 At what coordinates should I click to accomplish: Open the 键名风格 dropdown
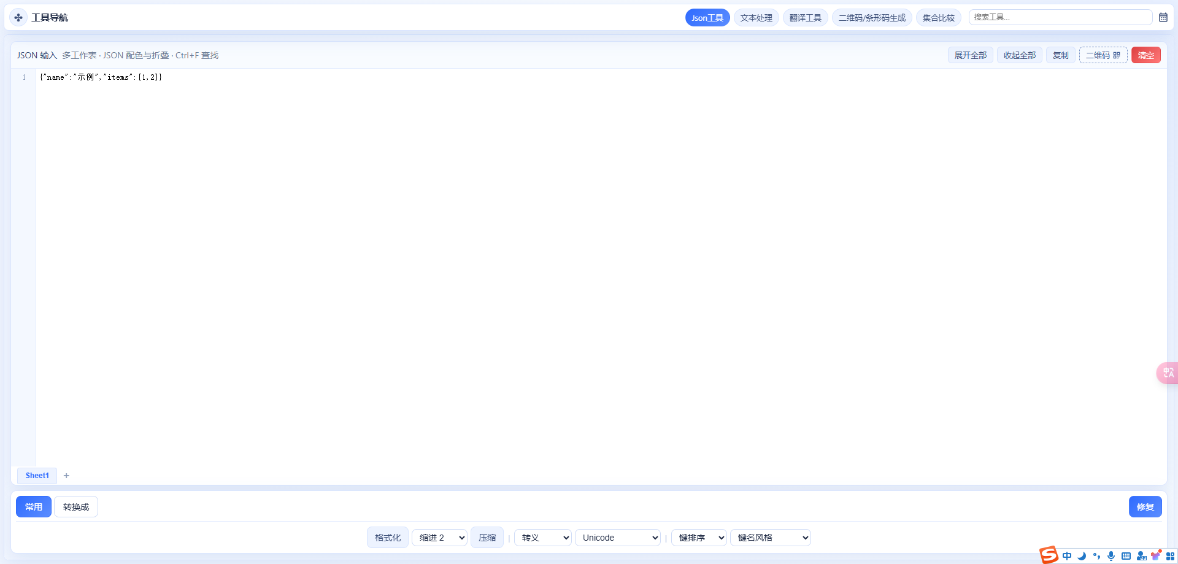point(771,538)
